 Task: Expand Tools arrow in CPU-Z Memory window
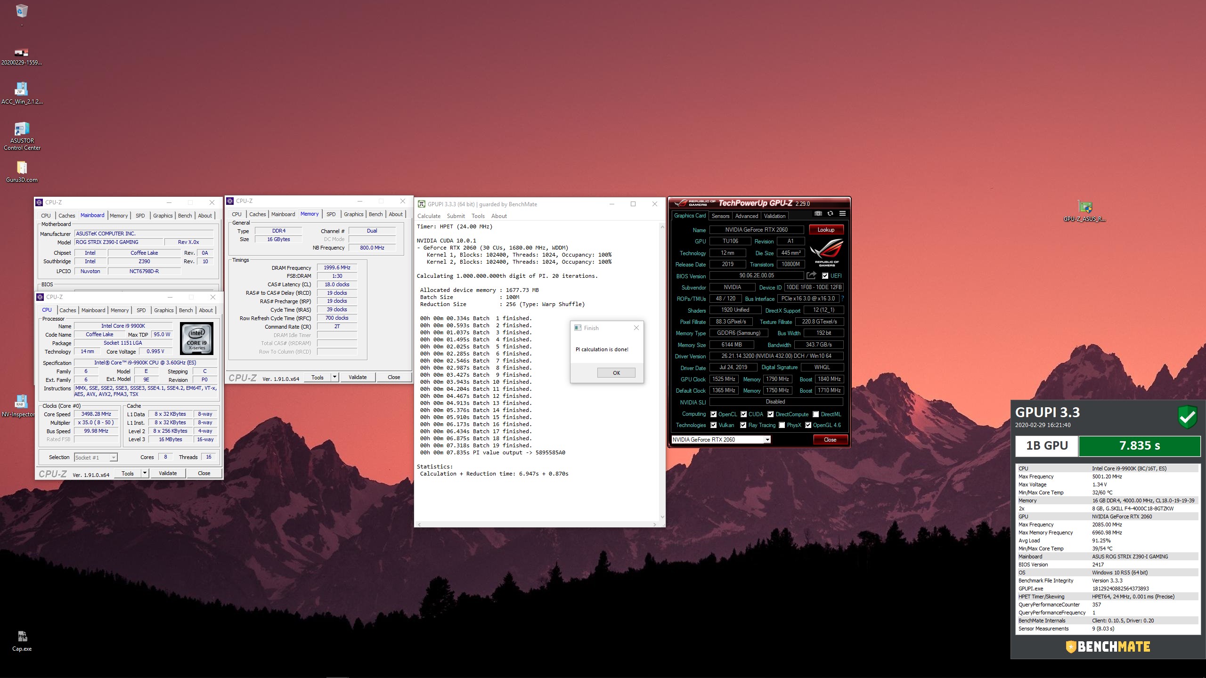[x=334, y=377]
